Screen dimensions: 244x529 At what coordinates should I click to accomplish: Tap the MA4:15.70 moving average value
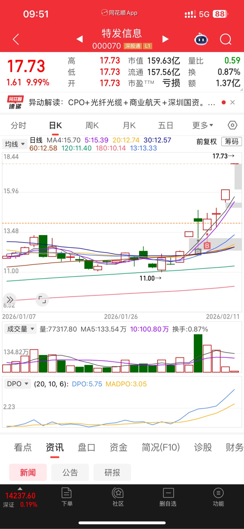[64, 140]
